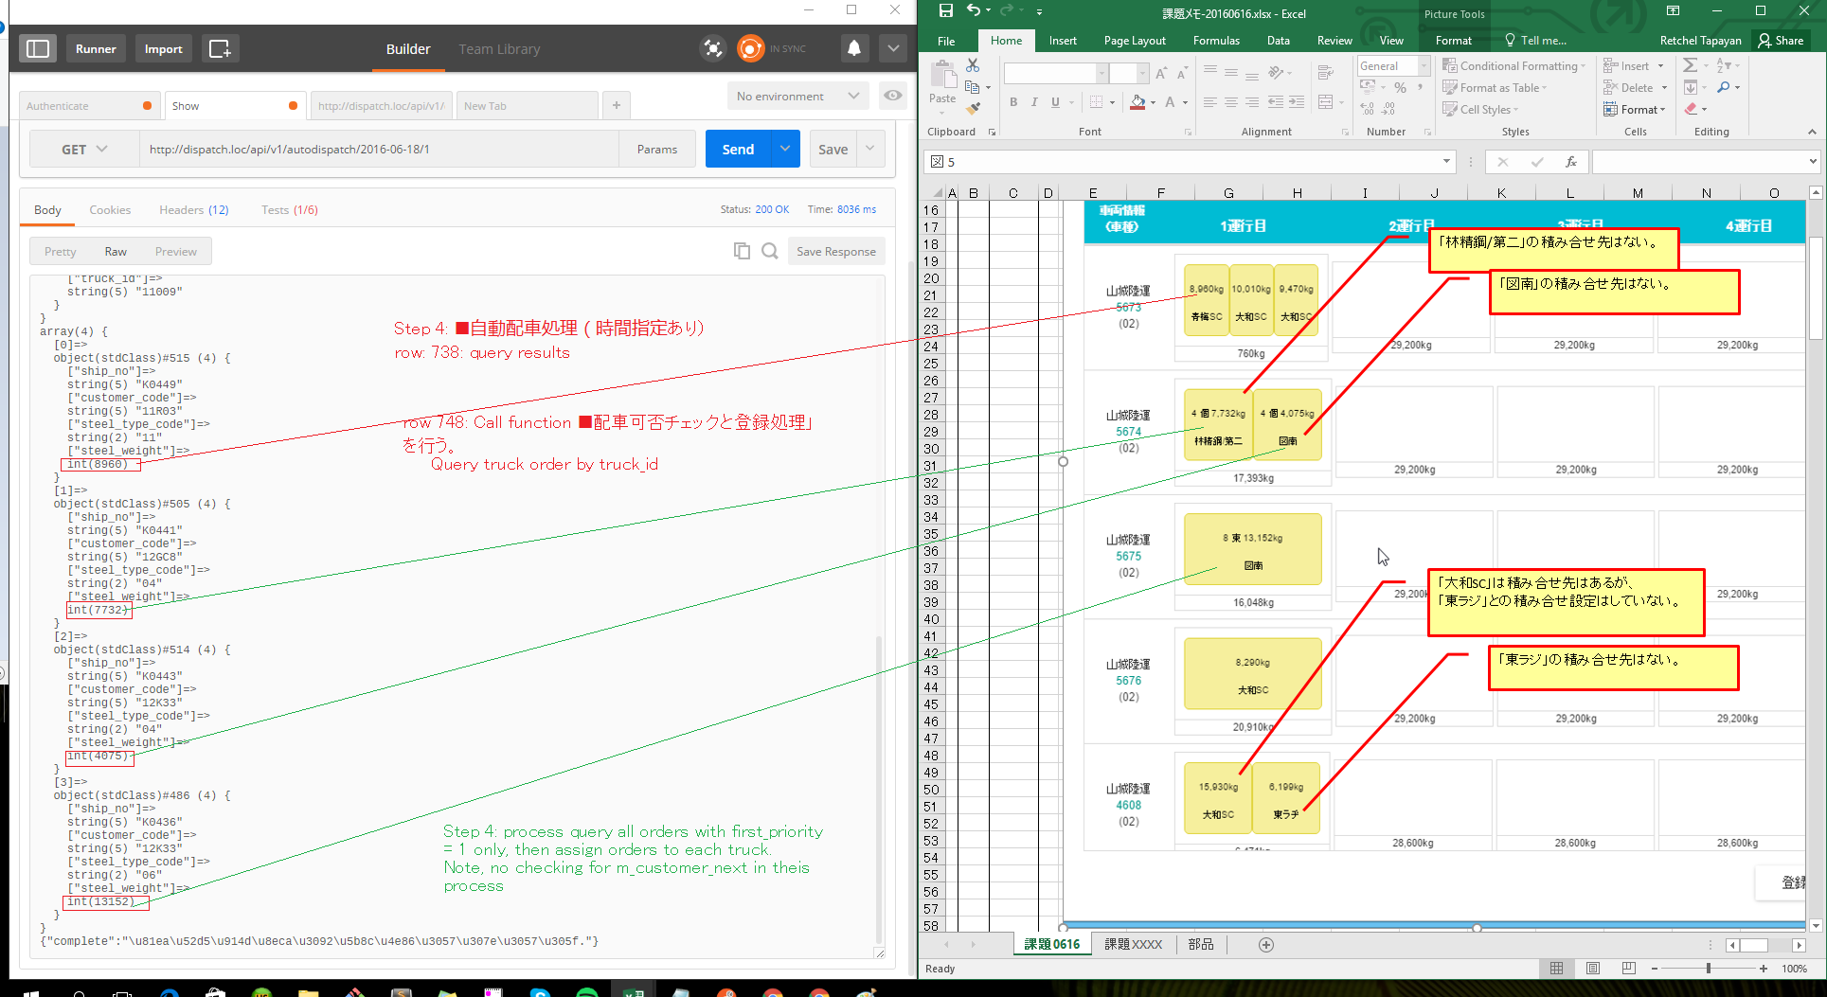Expand the Send button dropdown arrow
The width and height of the screenshot is (1827, 997).
[x=785, y=149]
